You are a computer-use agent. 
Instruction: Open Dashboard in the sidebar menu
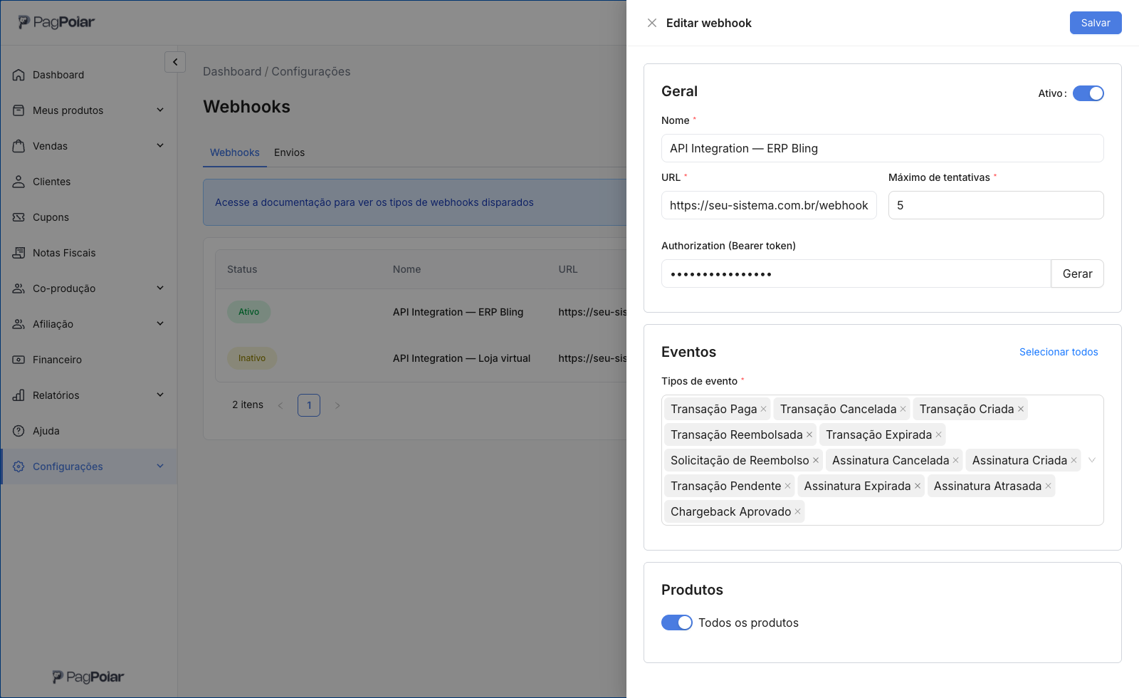89,75
